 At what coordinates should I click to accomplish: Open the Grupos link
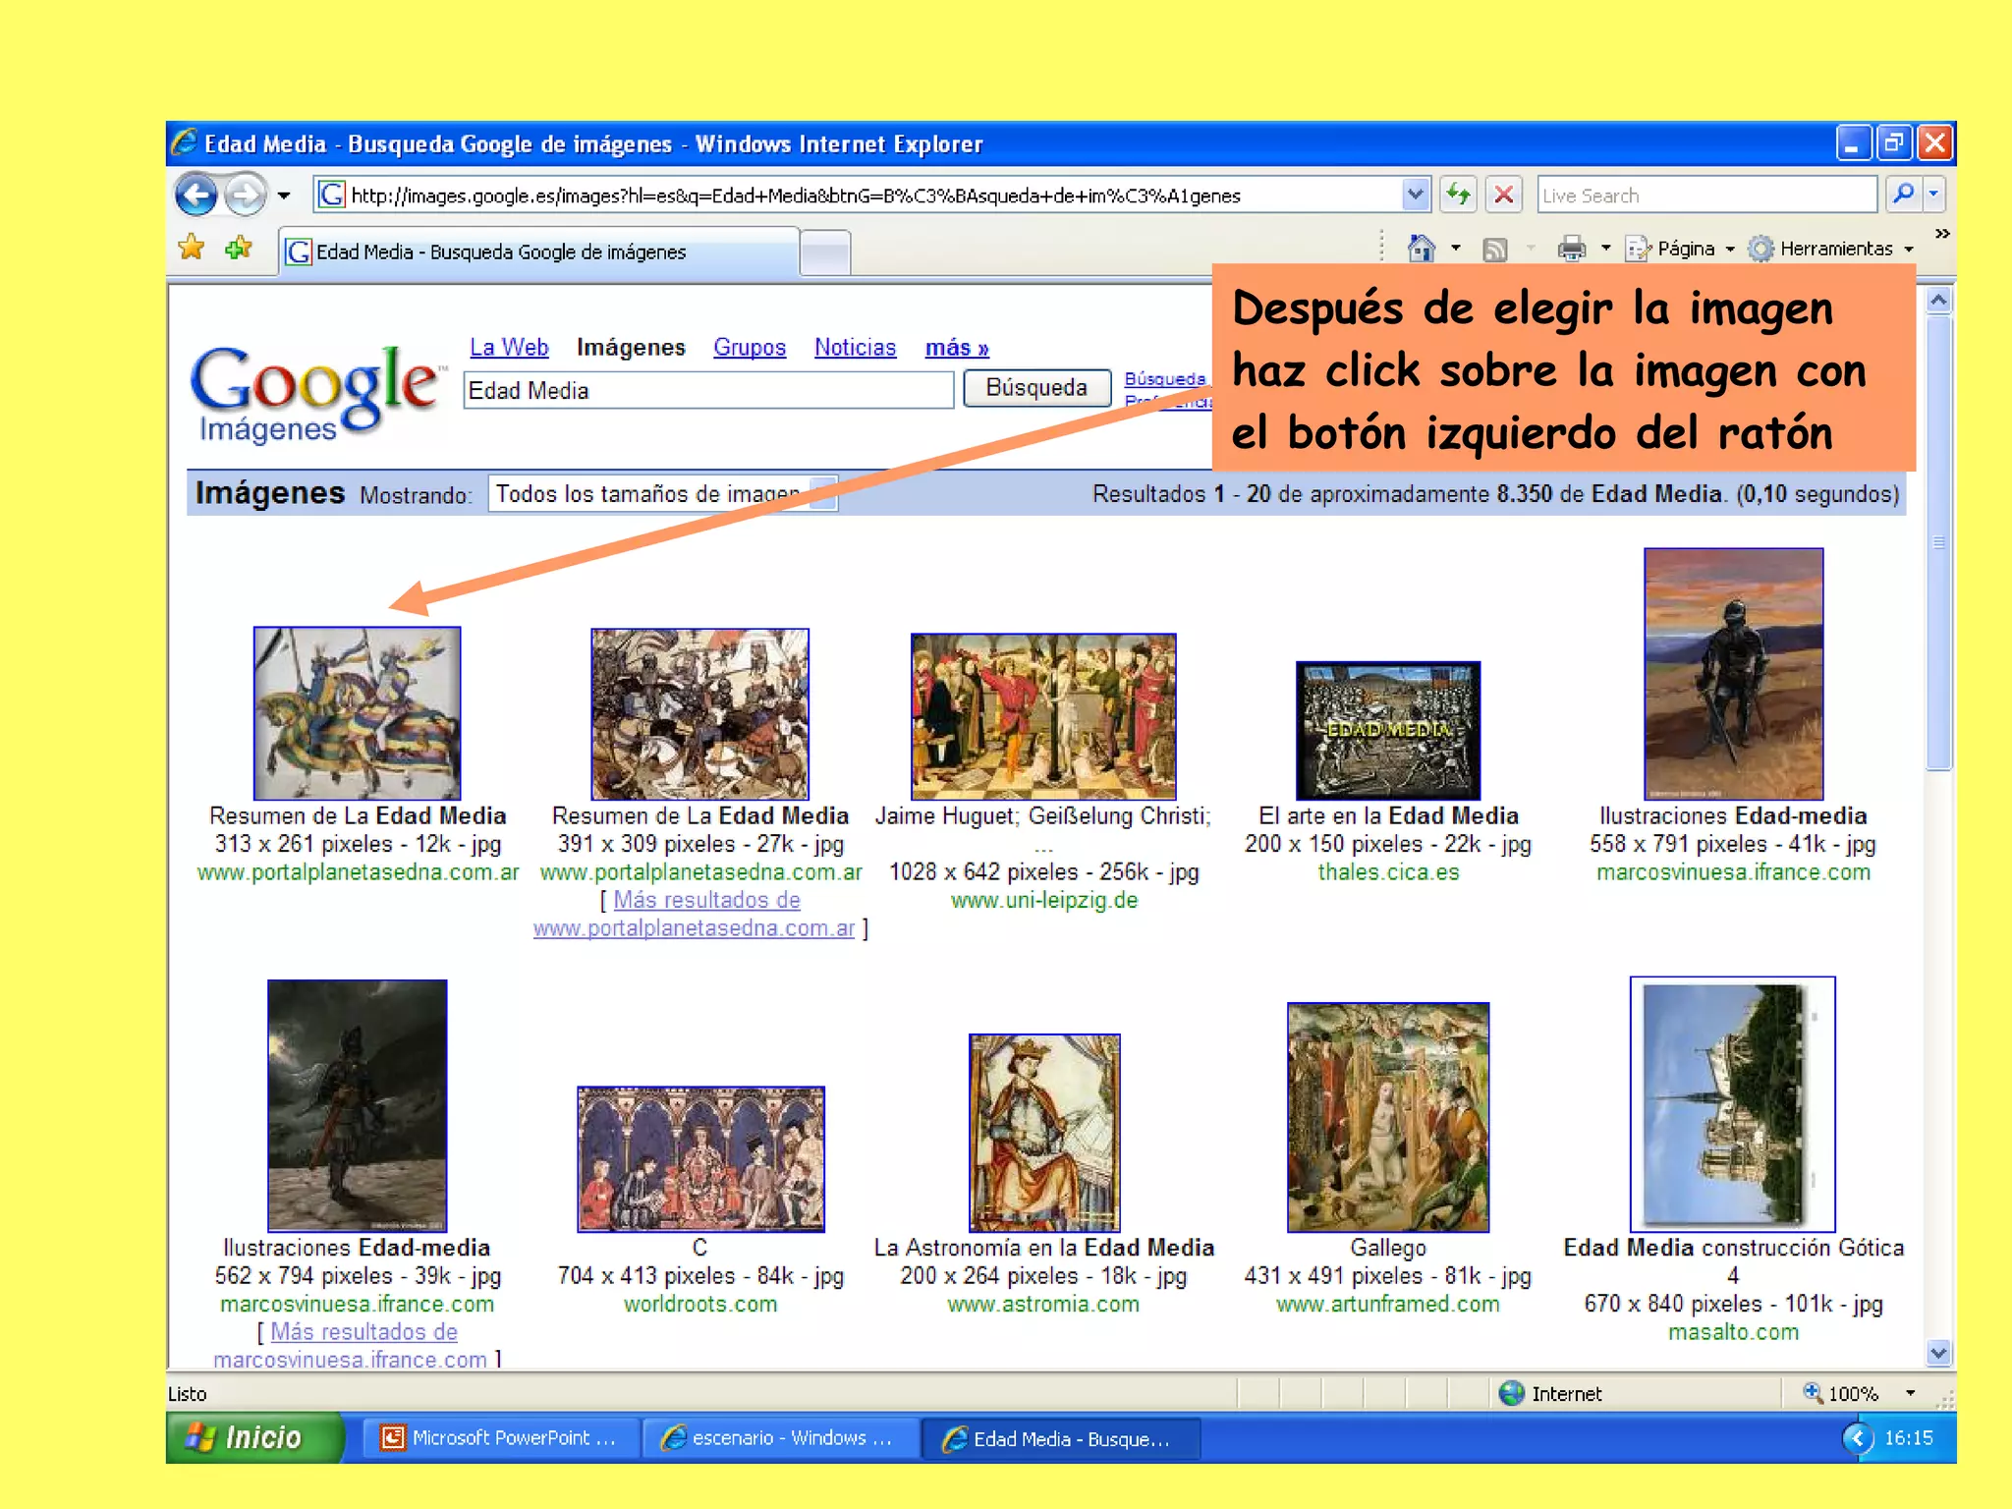pos(750,348)
